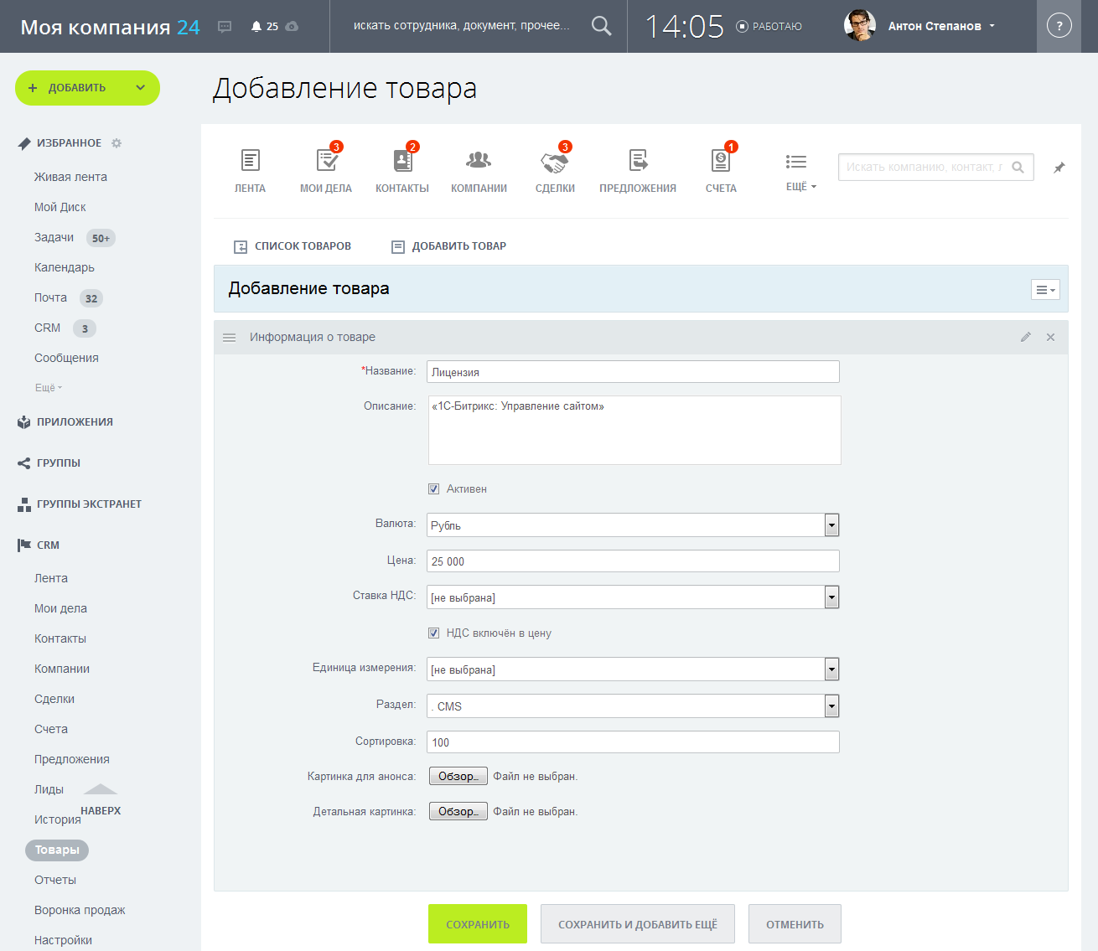Open Отчеты in CRM sidebar
Screen dimensions: 1098x951
55,880
